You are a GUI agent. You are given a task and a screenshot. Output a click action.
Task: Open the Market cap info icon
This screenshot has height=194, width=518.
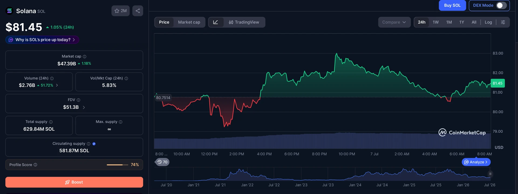tap(84, 56)
